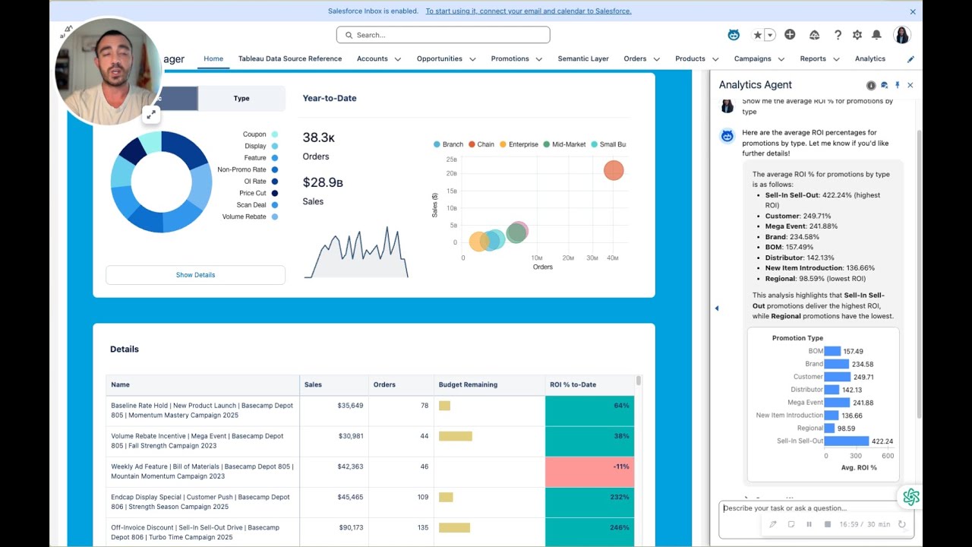This screenshot has height=547, width=972.
Task: Open the user profile avatar menu
Action: [x=902, y=35]
